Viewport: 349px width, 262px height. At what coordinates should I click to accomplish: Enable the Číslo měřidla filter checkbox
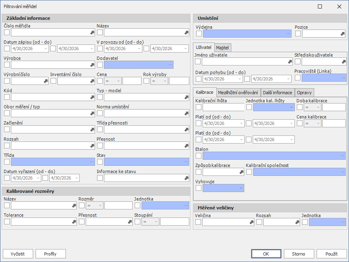coord(7,32)
